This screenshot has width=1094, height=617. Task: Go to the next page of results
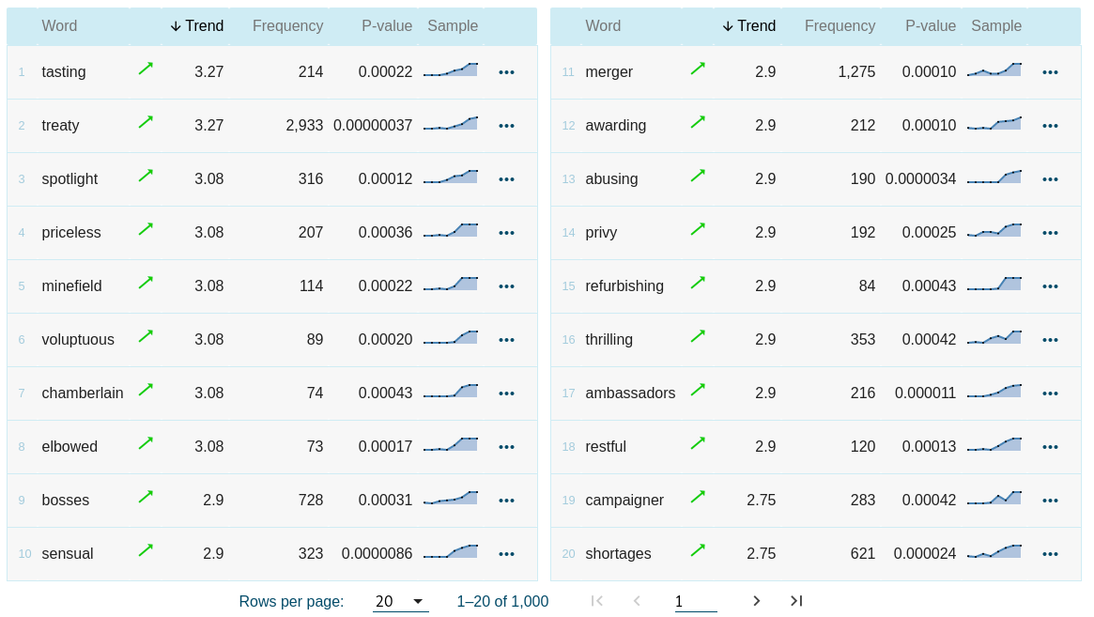click(756, 601)
